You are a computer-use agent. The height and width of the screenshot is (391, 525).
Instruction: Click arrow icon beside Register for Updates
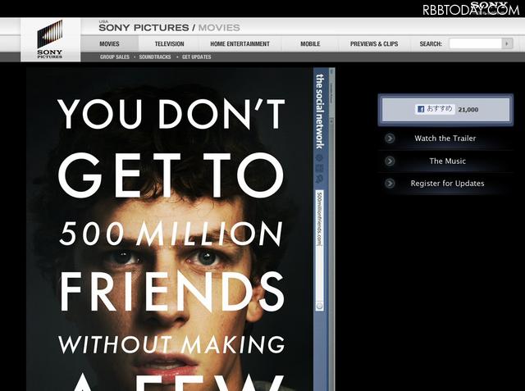[x=390, y=184]
